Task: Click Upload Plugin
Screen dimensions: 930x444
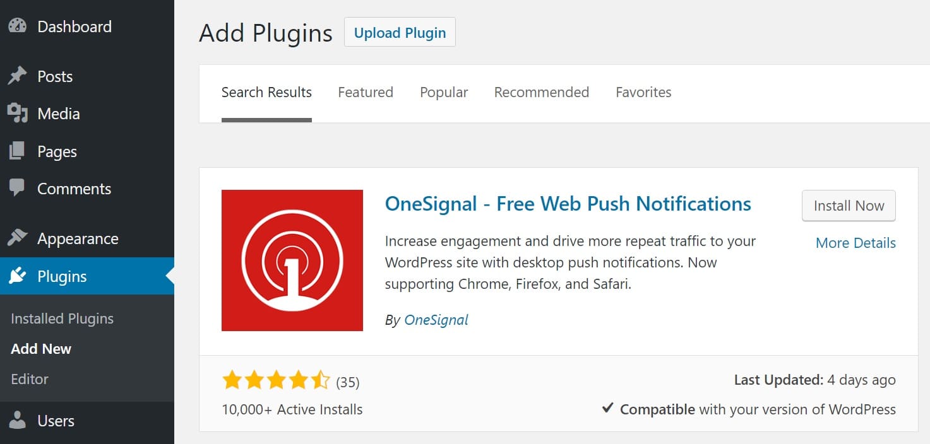Action: tap(399, 32)
